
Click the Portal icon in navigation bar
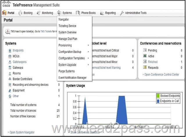pyautogui.click(x=4, y=13)
